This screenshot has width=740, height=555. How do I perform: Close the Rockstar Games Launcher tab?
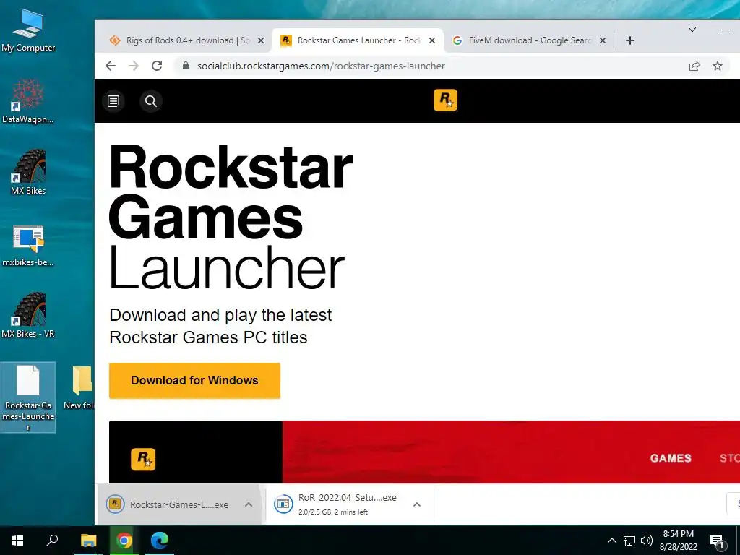point(432,40)
